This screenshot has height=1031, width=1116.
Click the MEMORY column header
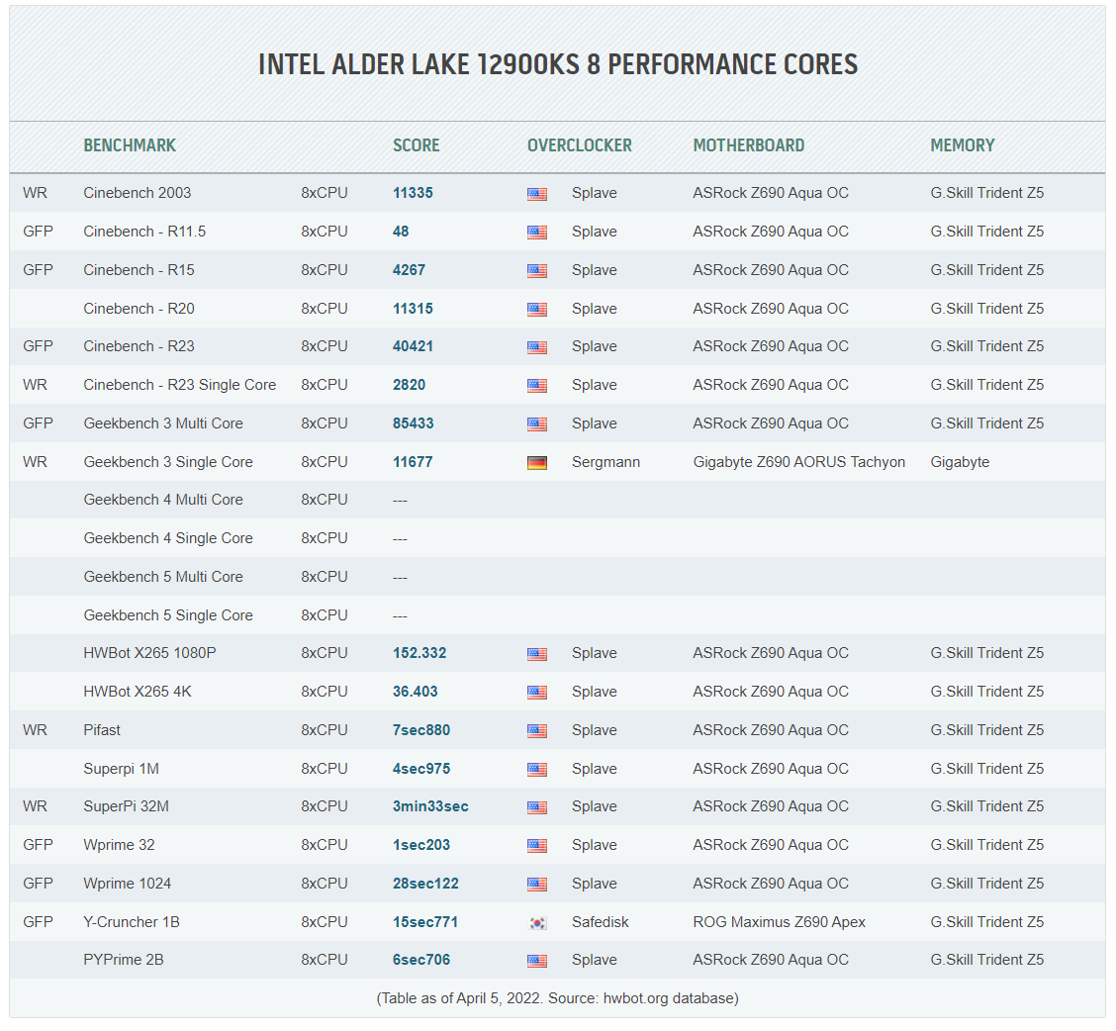(963, 145)
